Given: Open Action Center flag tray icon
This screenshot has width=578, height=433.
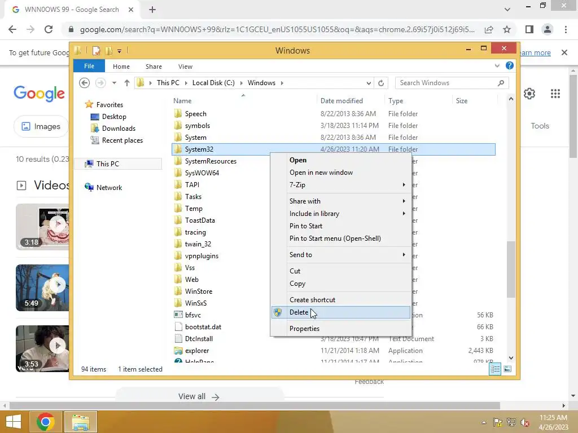Looking at the screenshot, I should coord(497,422).
